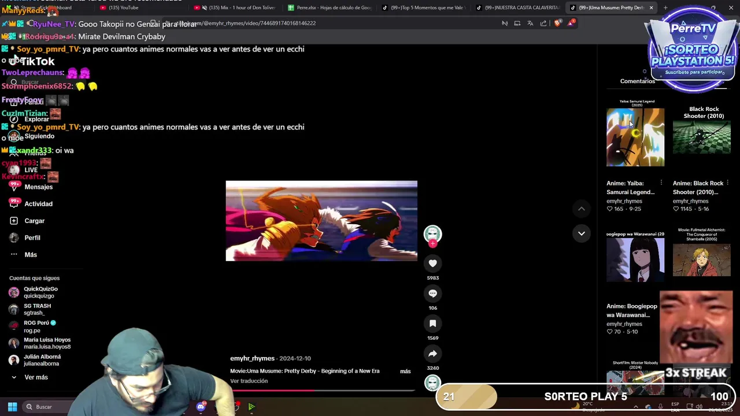
Task: Click the Brave shields icon in address bar
Action: click(x=557, y=23)
